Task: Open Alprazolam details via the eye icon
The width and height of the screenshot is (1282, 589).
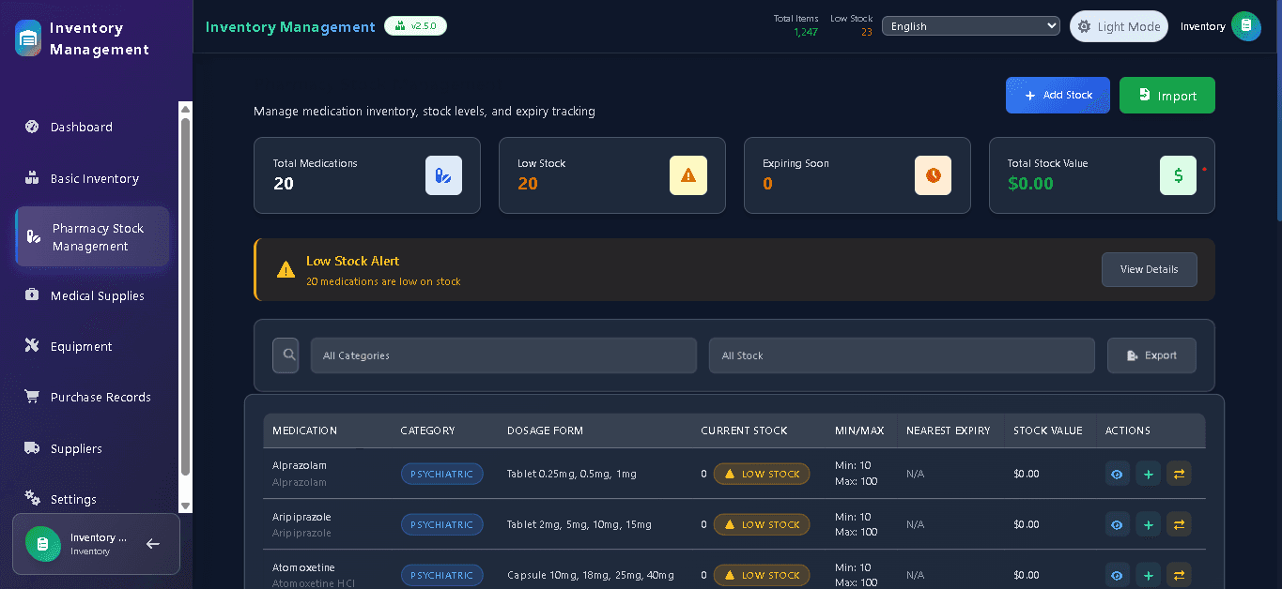Action: coord(1117,474)
